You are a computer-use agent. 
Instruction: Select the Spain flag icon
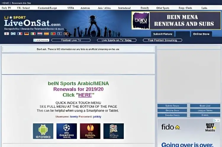click(x=46, y=34)
